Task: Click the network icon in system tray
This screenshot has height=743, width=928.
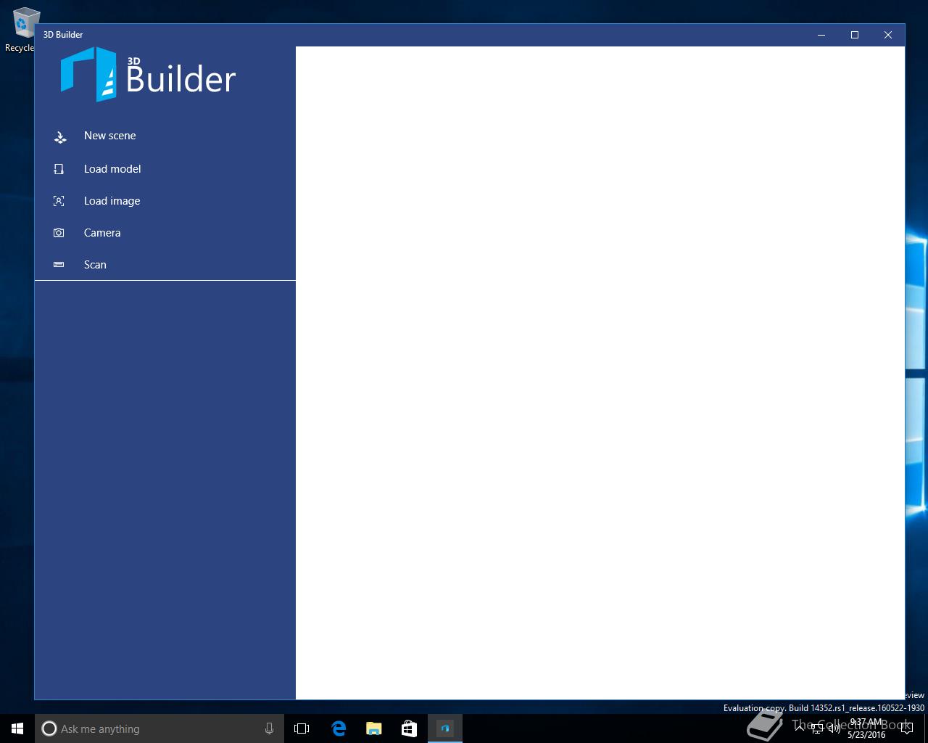Action: pyautogui.click(x=816, y=728)
